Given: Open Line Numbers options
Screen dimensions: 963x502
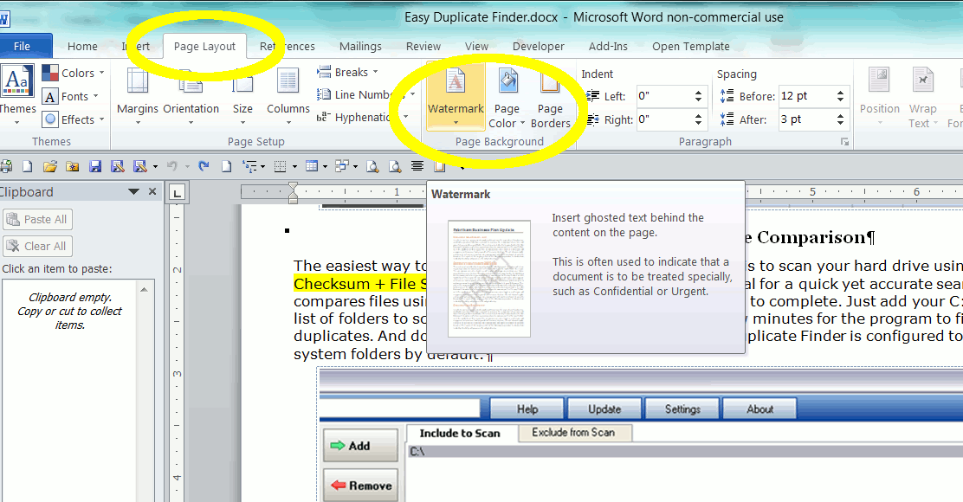Looking at the screenshot, I should [x=366, y=94].
